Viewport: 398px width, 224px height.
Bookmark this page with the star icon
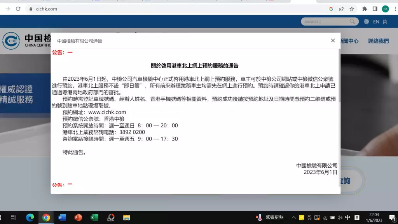pyautogui.click(x=352, y=9)
